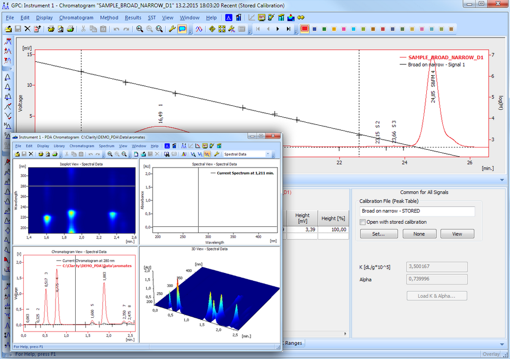Click the Scale chromatogram yellow arrows icon
510x359 pixels.
click(222, 29)
